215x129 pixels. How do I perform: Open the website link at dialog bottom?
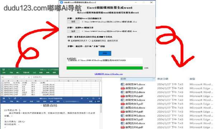[x=109, y=74]
